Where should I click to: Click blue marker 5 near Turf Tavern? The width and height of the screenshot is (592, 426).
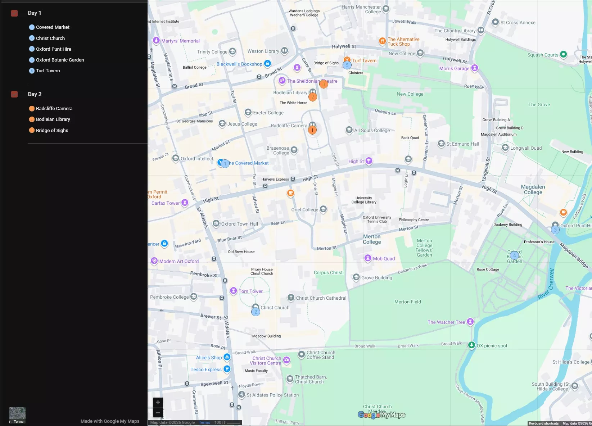click(347, 65)
